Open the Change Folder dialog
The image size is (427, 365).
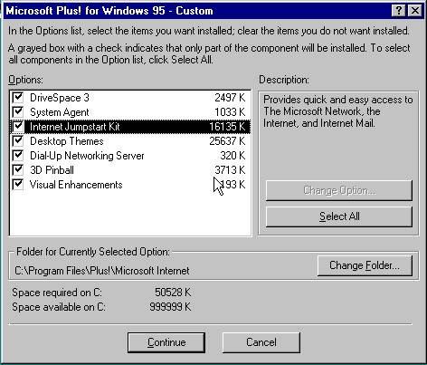coord(365,265)
